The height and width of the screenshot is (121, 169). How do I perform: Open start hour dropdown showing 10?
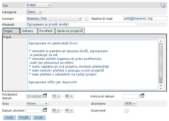click(56, 96)
